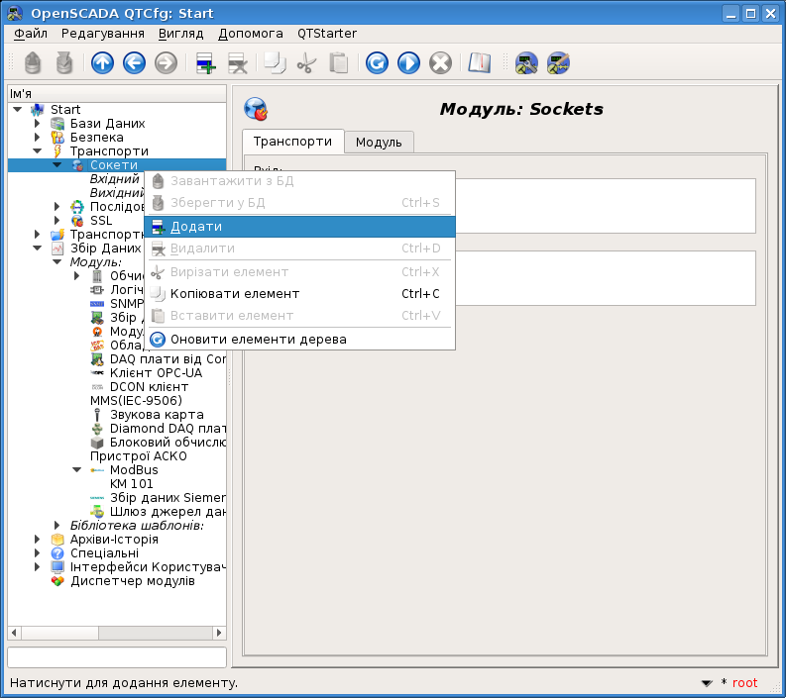
Task: Expand the Архіви-Історія tree node
Action: (x=38, y=540)
